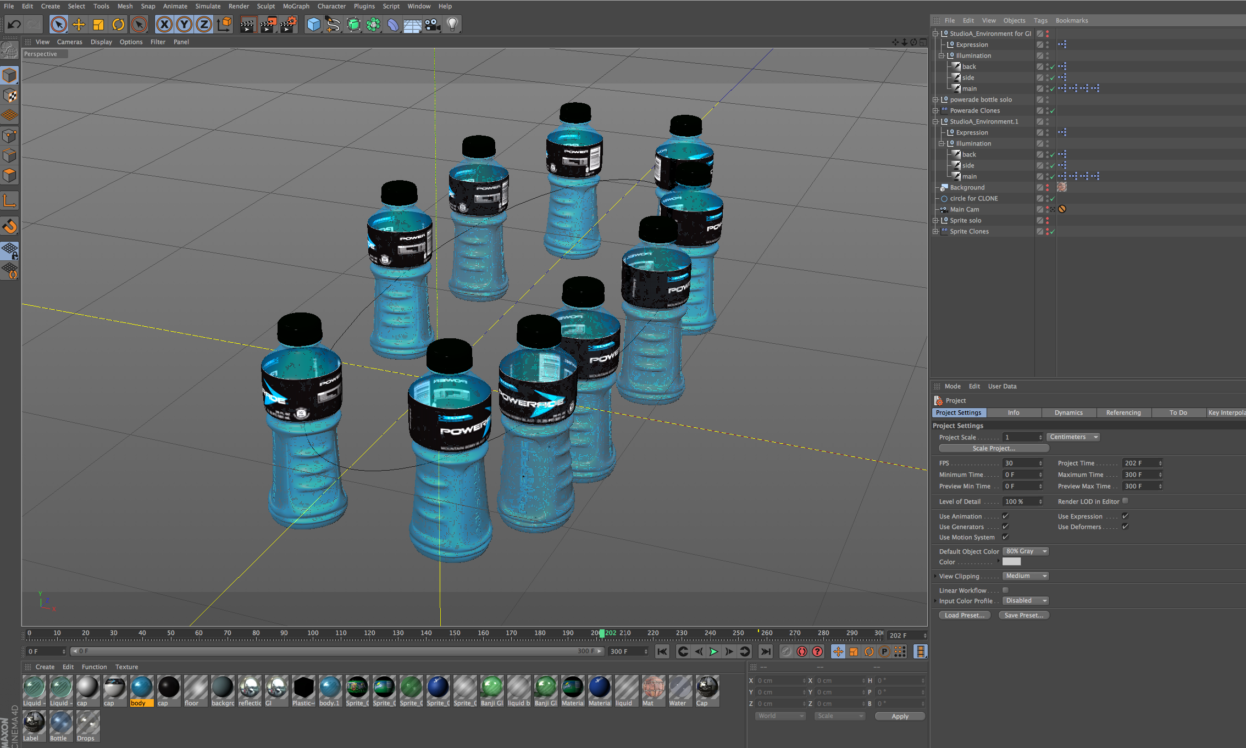
Task: Add a Light object
Action: tap(452, 24)
